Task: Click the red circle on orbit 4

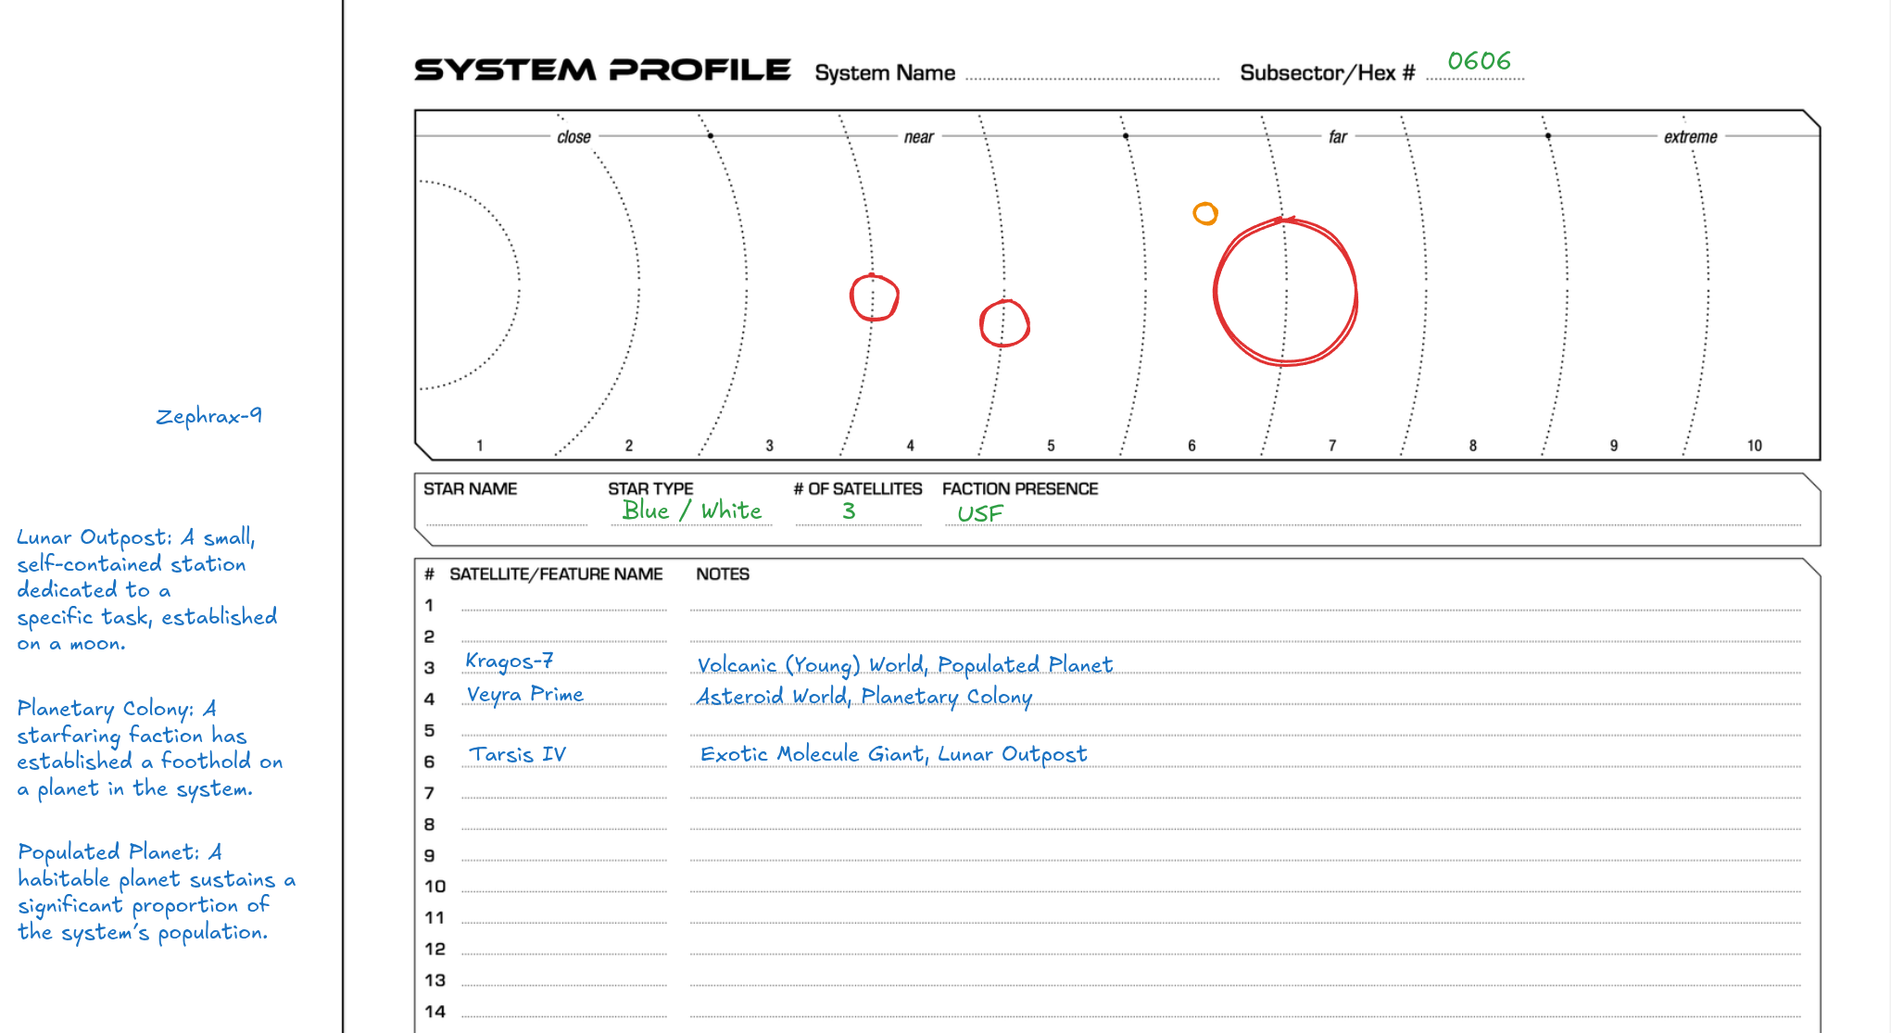Action: tap(874, 298)
